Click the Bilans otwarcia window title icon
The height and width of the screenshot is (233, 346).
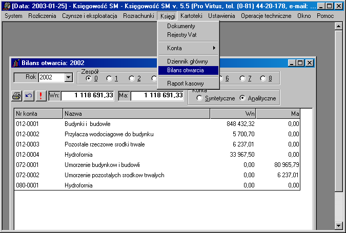(16, 63)
